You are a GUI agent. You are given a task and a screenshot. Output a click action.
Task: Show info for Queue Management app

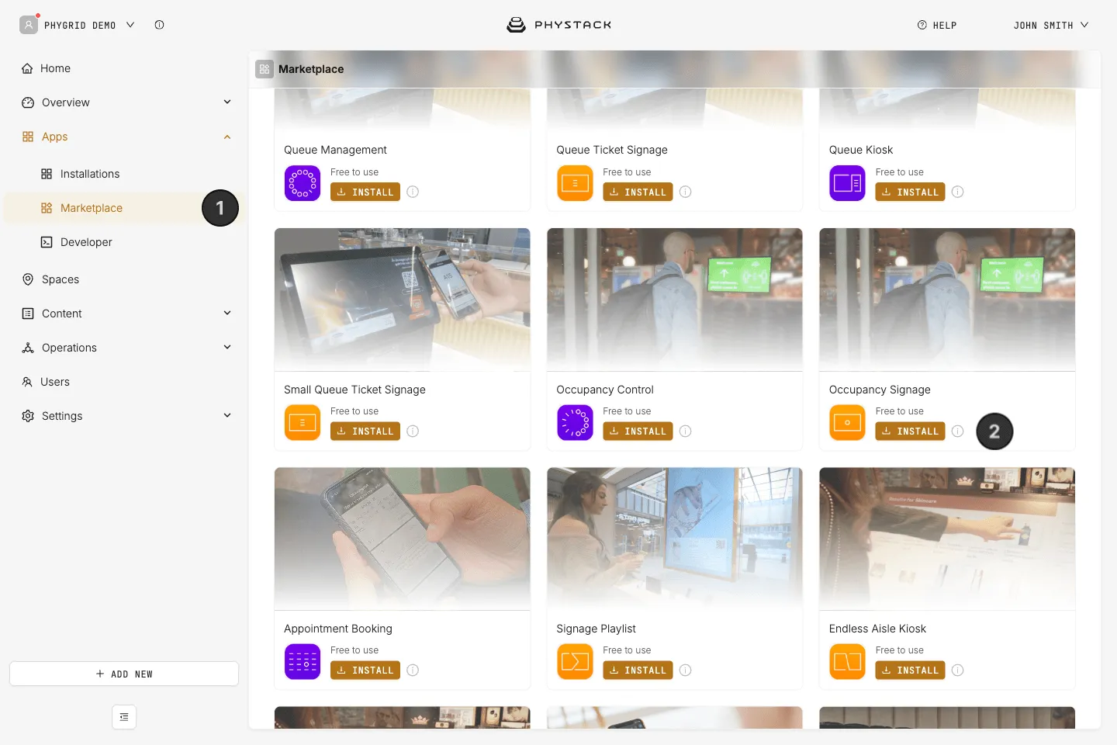pos(413,192)
